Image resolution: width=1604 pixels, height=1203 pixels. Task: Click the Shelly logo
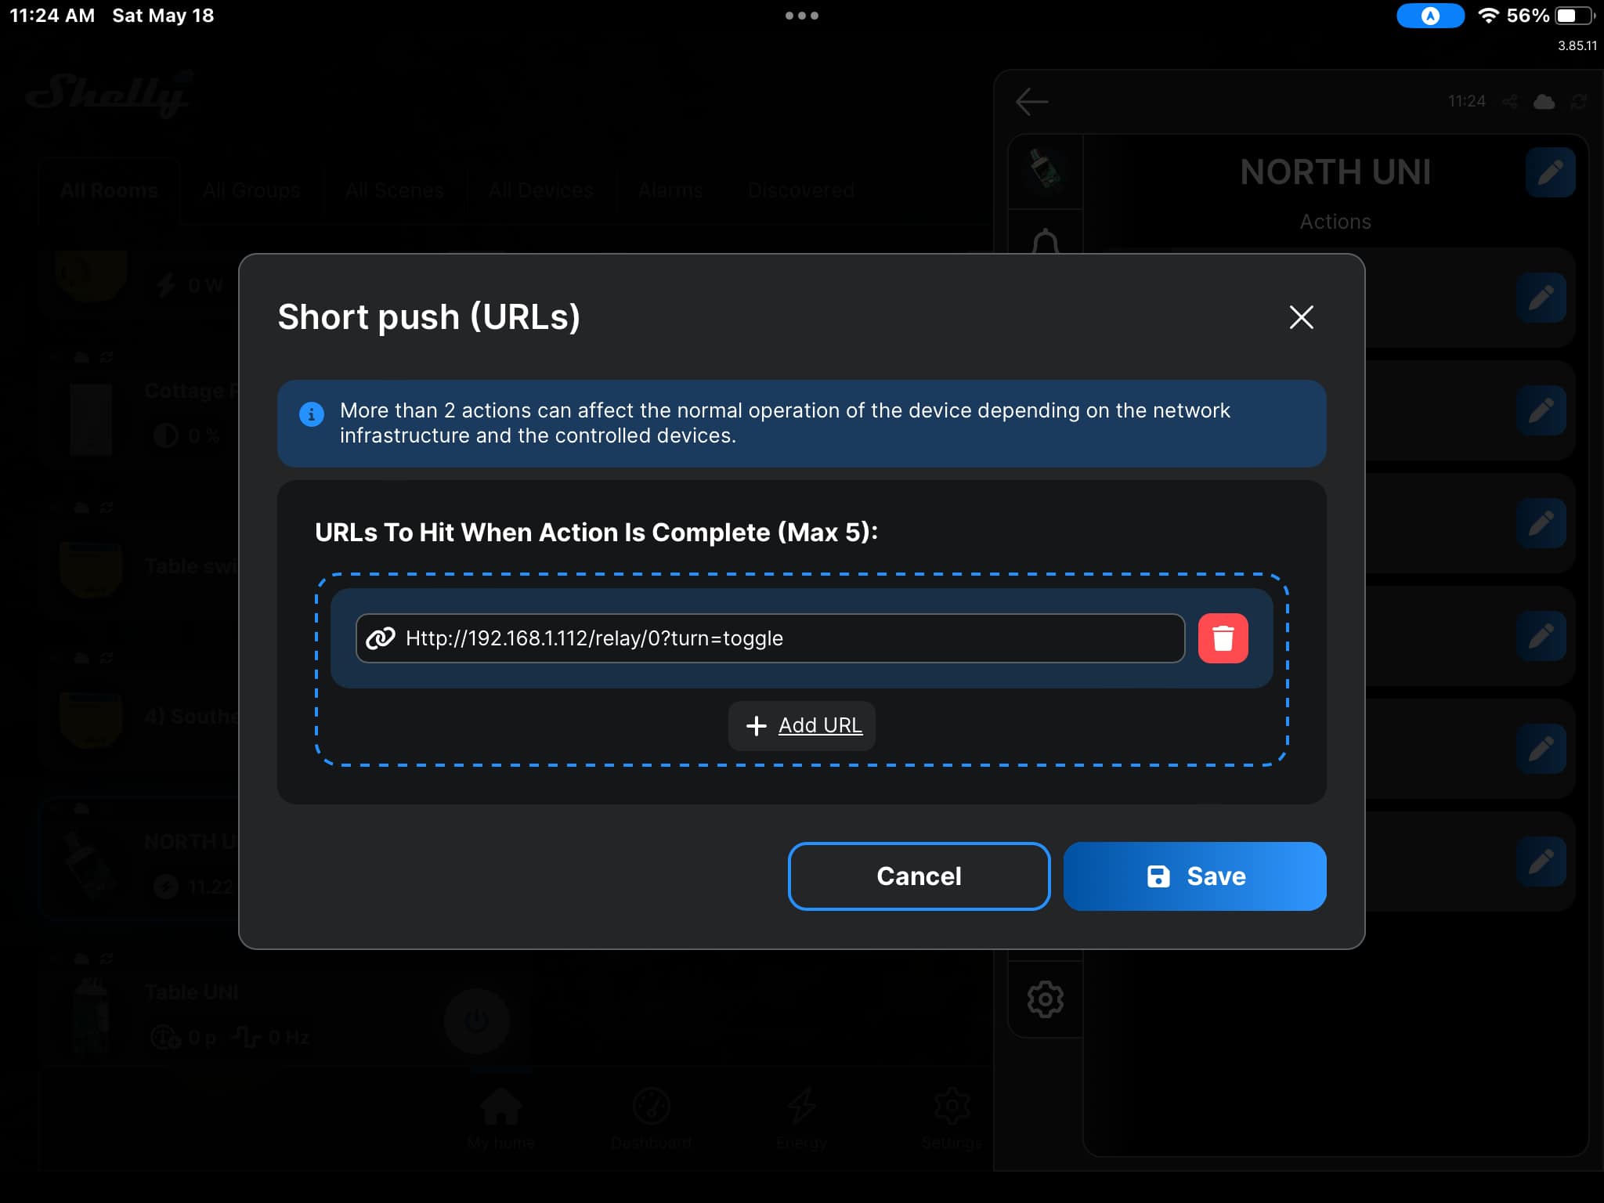pos(109,94)
